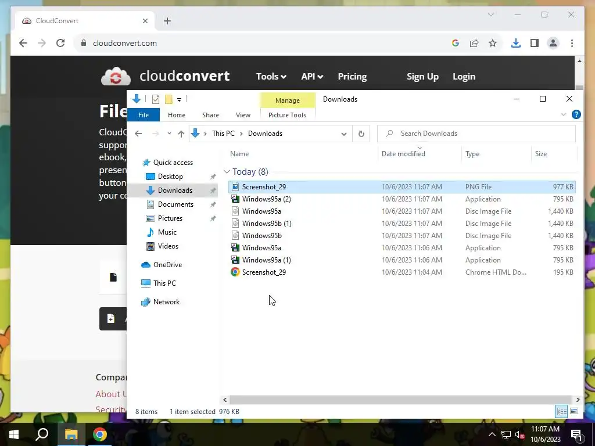The width and height of the screenshot is (595, 446).
Task: Open Chrome's three-dot menu
Action: tap(572, 43)
